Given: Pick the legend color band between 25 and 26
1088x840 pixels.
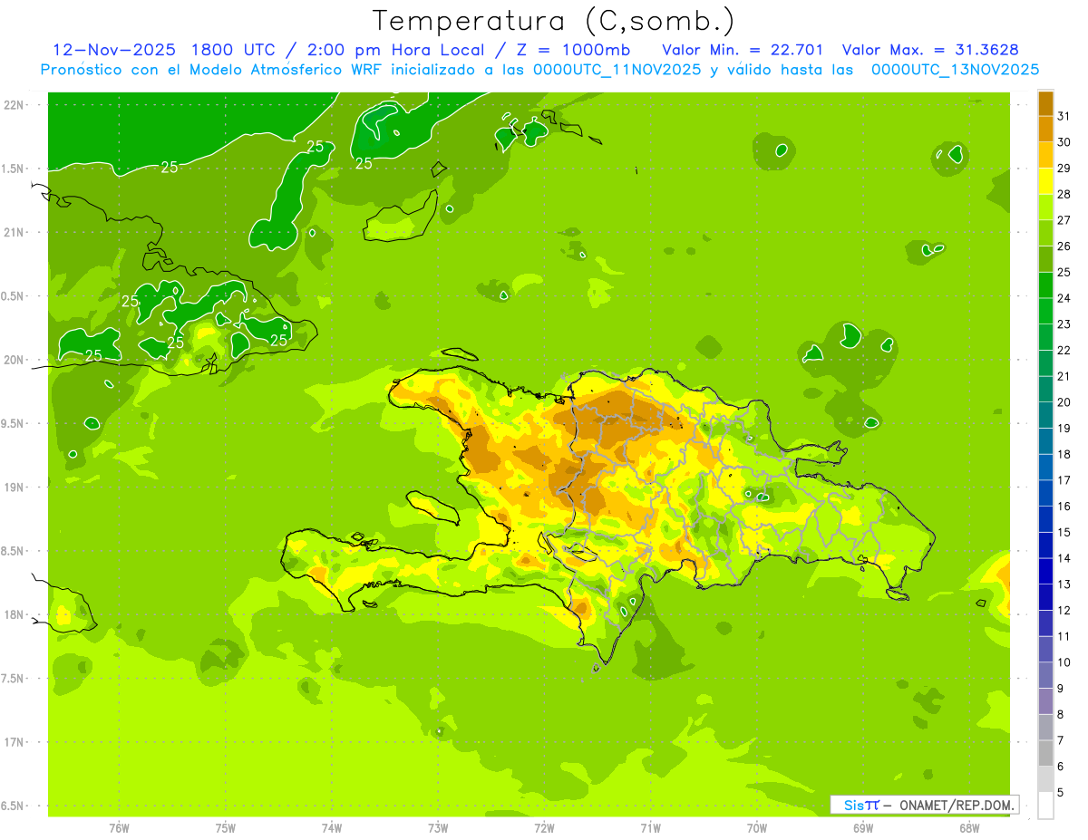Looking at the screenshot, I should 1045,259.
